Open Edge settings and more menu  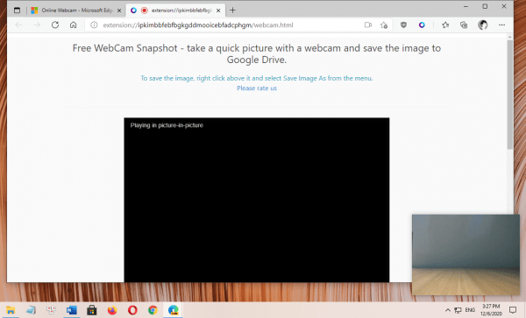[501, 25]
